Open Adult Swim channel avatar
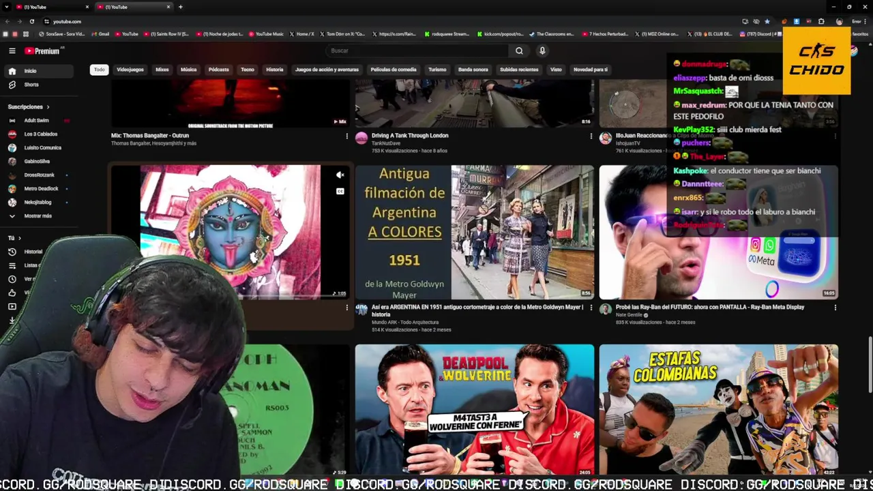Viewport: 873px width, 491px height. (x=12, y=121)
